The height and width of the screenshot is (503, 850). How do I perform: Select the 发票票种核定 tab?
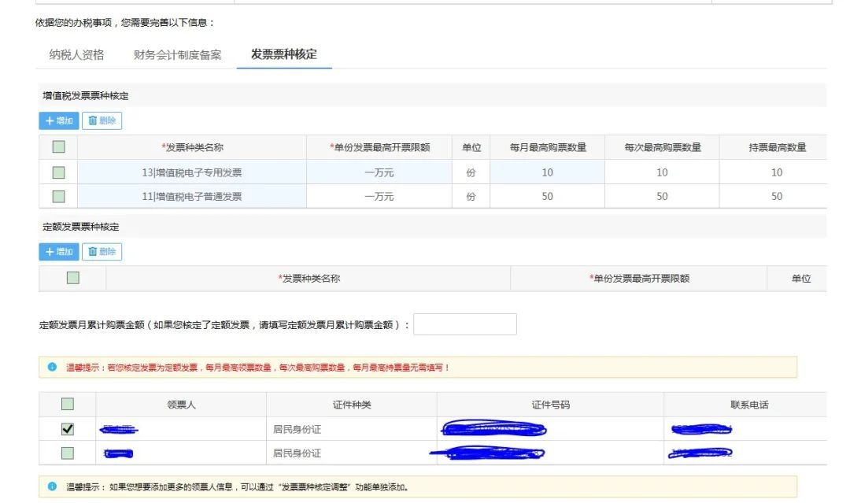(284, 54)
